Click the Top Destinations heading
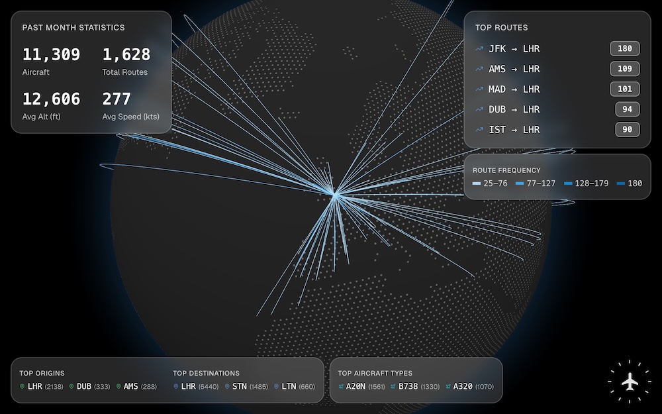This screenshot has width=662, height=414. point(206,373)
